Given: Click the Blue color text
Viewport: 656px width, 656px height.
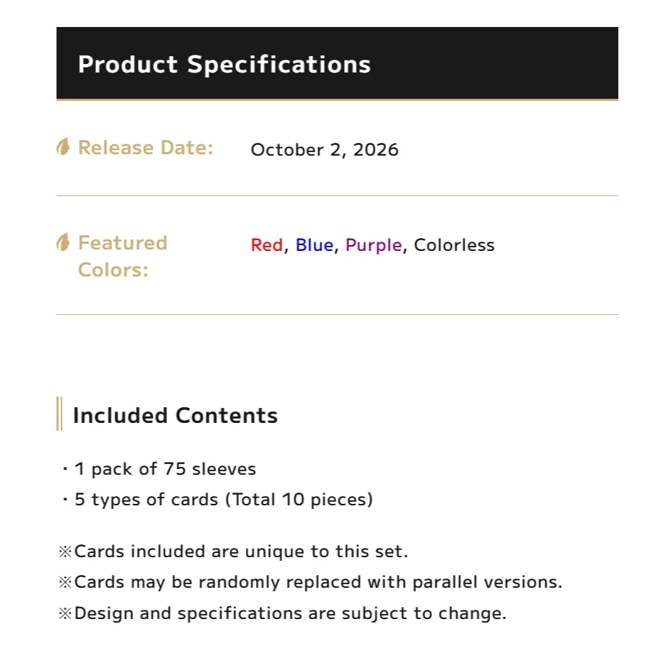Looking at the screenshot, I should pos(314,245).
